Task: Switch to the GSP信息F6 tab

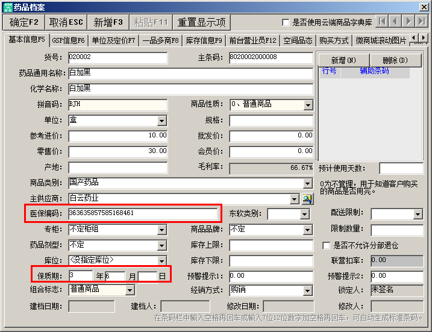Action: click(68, 41)
